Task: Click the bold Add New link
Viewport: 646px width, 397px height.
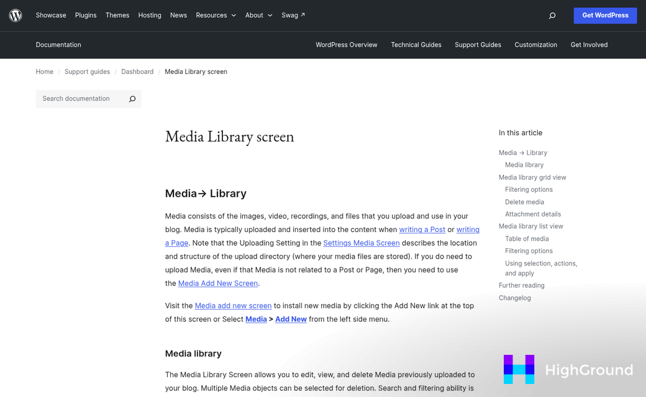Action: click(x=291, y=319)
